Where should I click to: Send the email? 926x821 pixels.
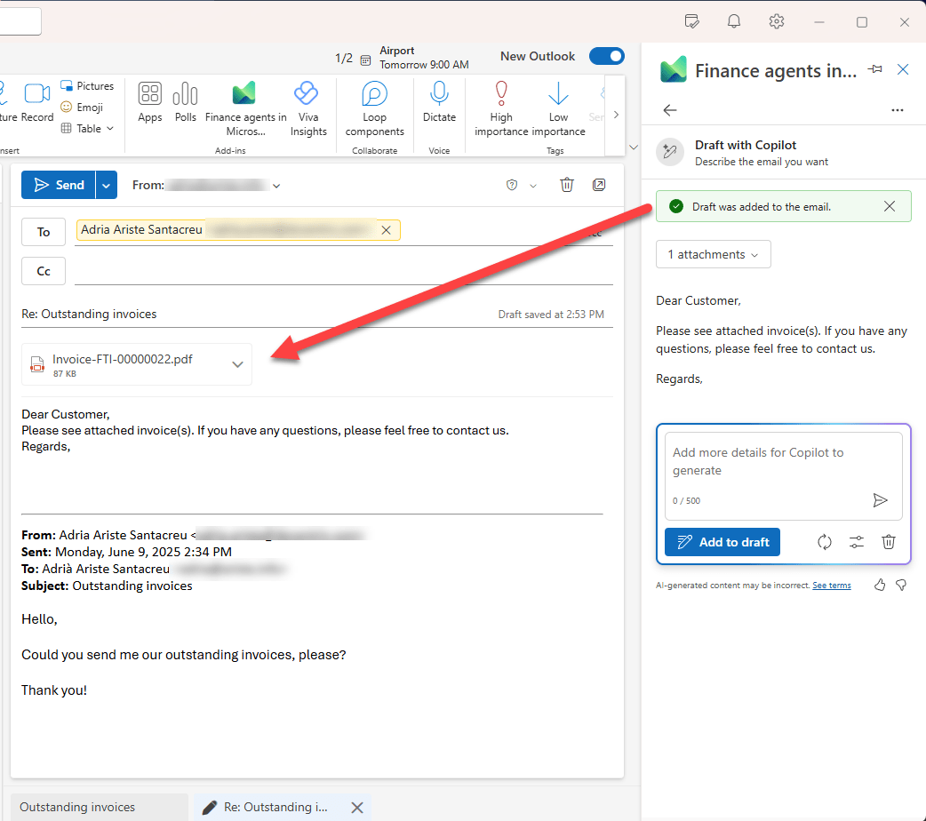click(59, 185)
